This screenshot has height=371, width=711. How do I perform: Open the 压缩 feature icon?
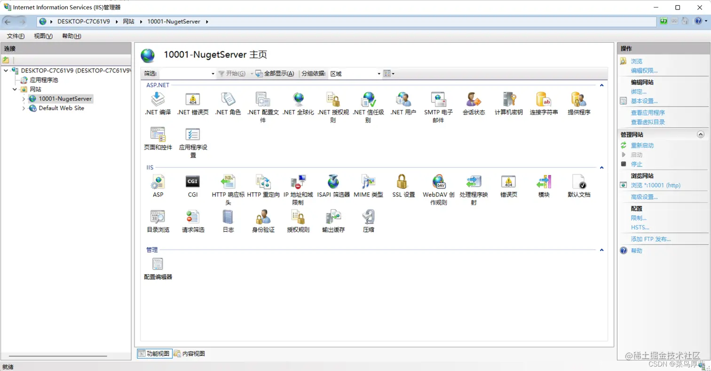click(368, 217)
